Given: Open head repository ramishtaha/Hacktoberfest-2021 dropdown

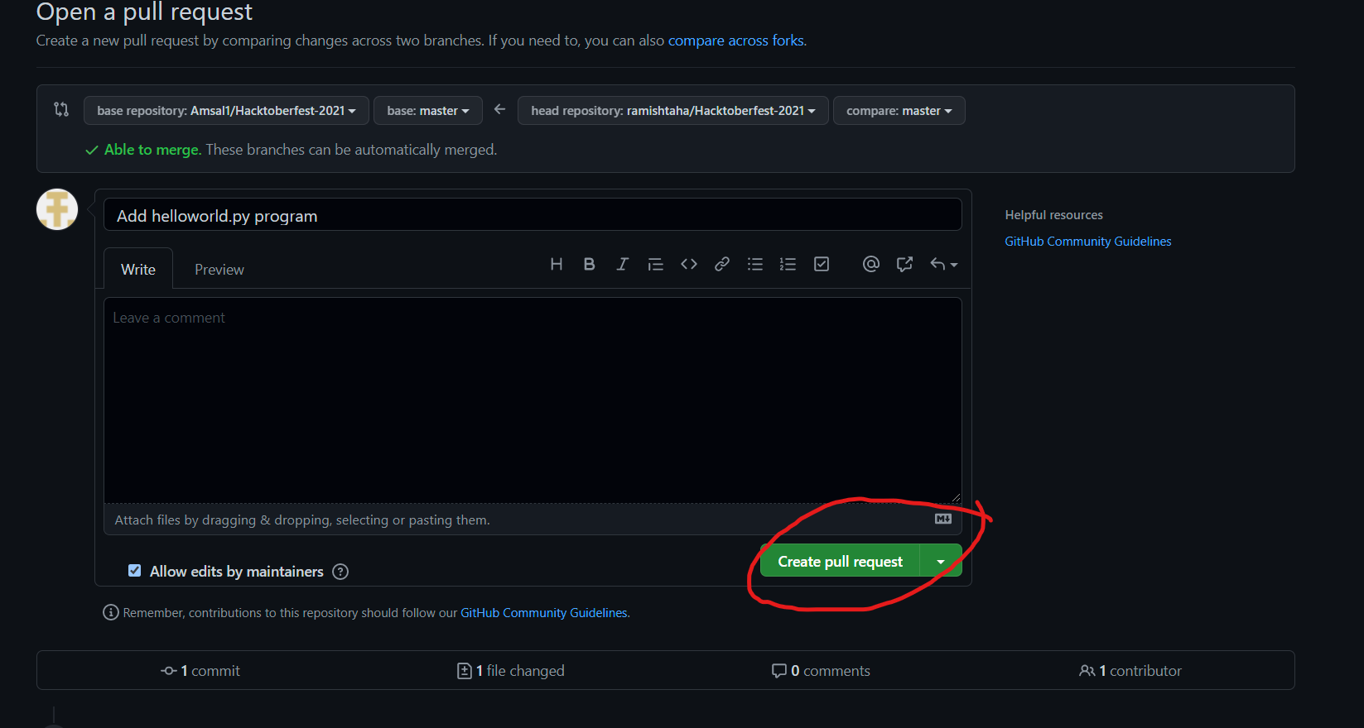Looking at the screenshot, I should pos(673,111).
